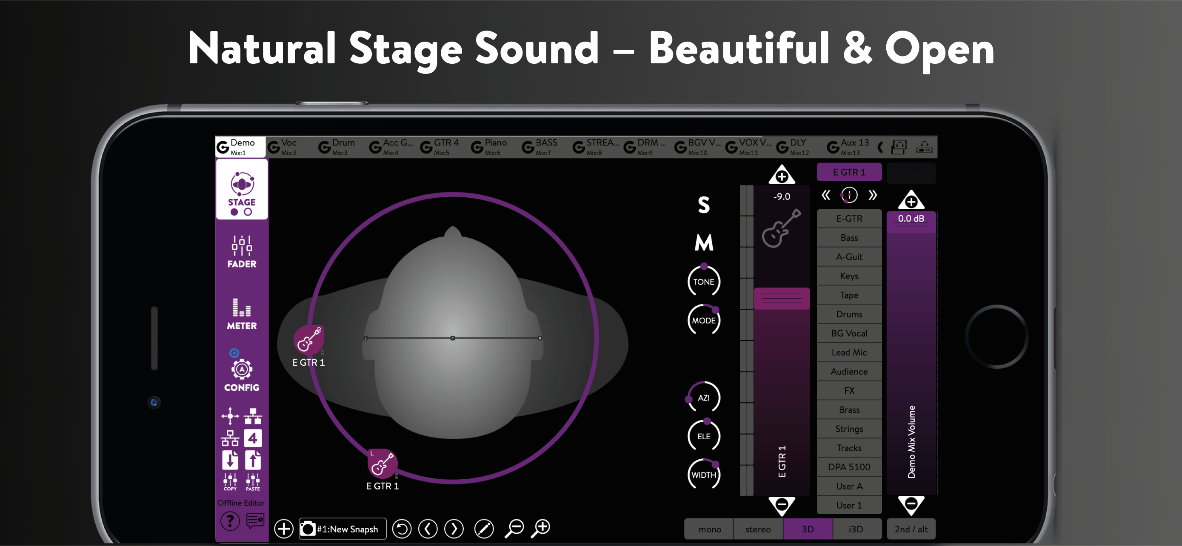Open the Fader view
Image resolution: width=1182 pixels, height=546 pixels.
click(242, 251)
